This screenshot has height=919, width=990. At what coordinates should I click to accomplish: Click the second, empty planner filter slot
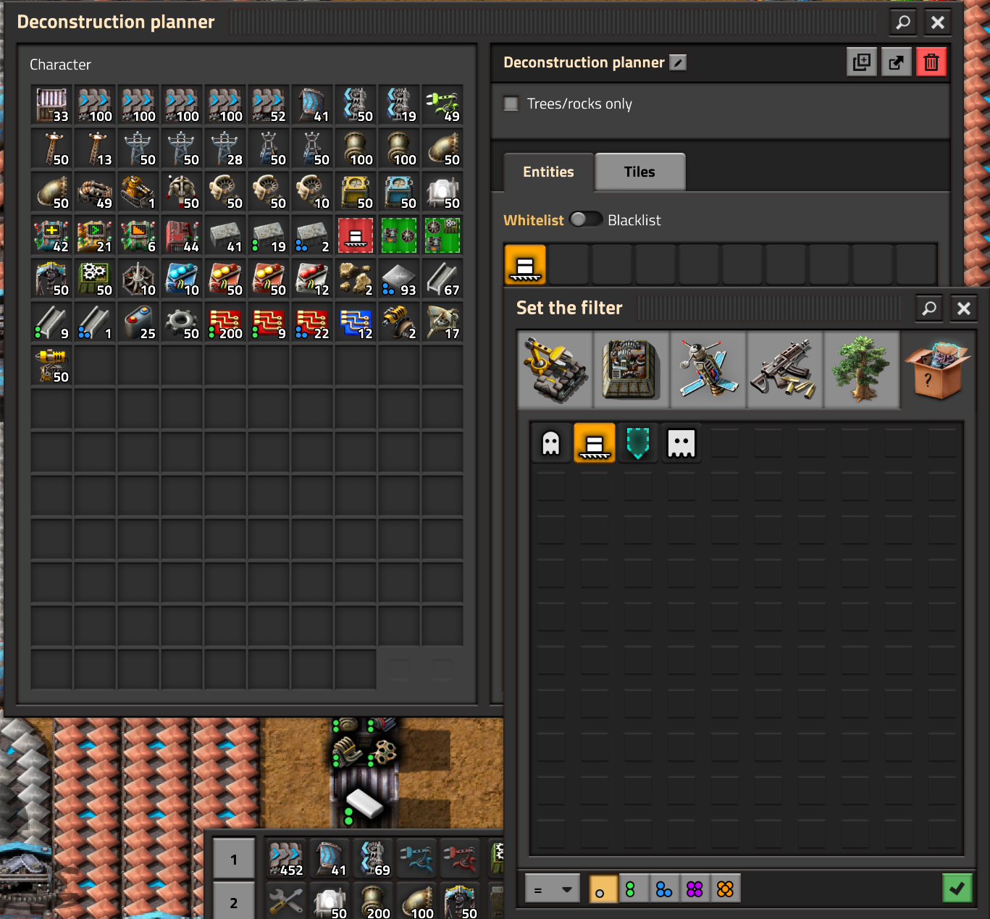(x=569, y=264)
